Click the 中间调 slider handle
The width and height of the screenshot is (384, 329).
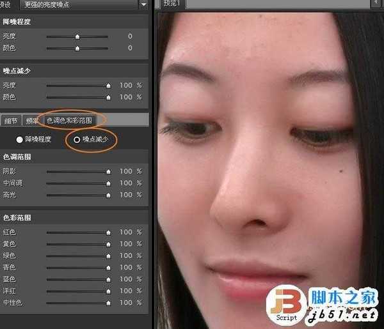tap(108, 183)
